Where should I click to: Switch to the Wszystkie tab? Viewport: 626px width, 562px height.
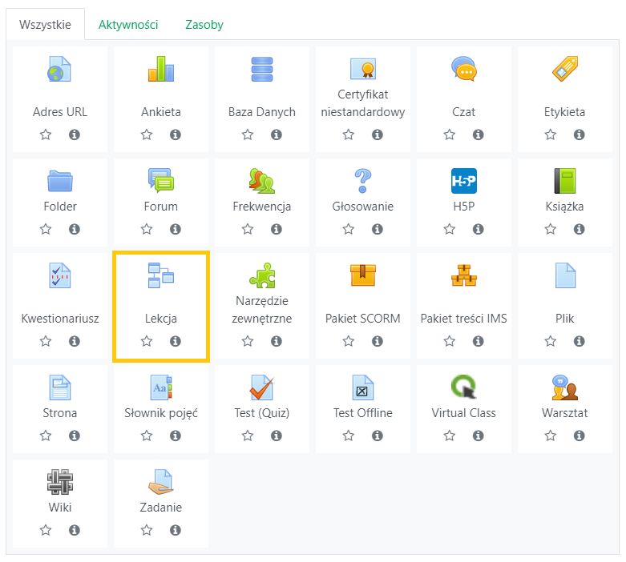[45, 25]
